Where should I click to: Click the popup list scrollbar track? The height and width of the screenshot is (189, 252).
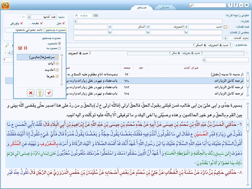point(62,70)
